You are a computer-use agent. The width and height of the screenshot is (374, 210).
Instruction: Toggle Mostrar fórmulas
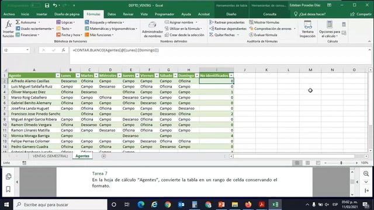(264, 22)
